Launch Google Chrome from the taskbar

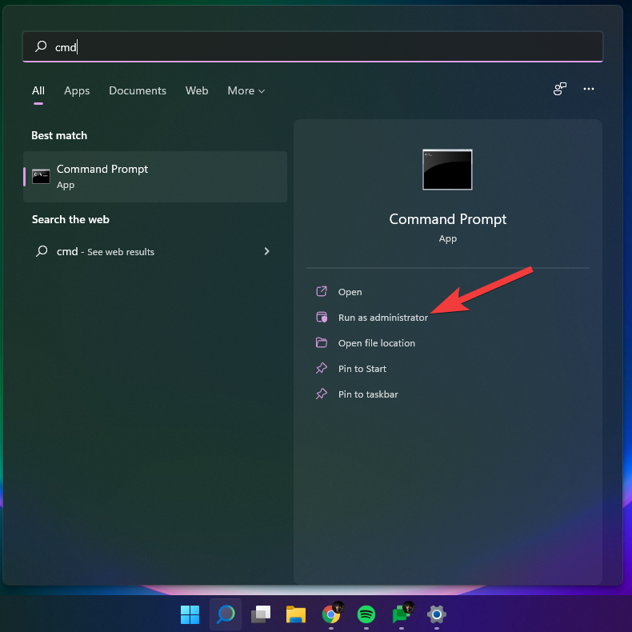(331, 614)
